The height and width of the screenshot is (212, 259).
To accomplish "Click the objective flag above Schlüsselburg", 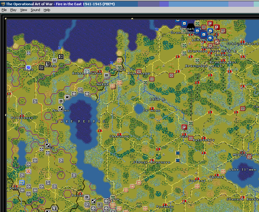I will tap(243, 42).
